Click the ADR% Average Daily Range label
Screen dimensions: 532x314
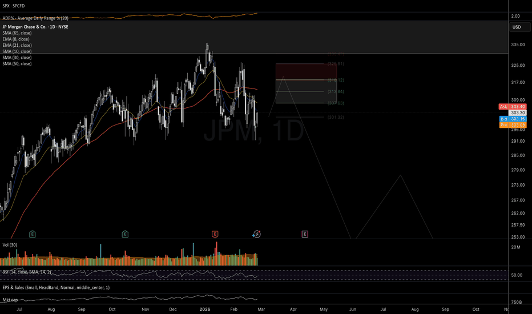click(35, 18)
